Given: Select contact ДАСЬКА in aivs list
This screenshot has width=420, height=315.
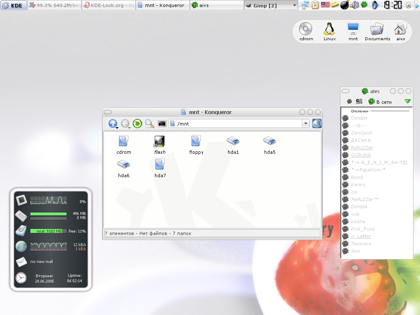Looking at the screenshot, I should point(361,140).
